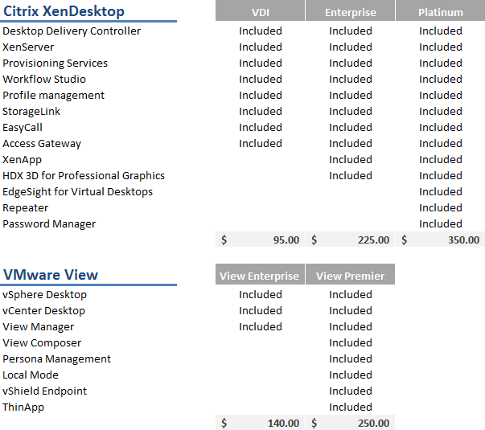The height and width of the screenshot is (430, 485).
Task: Click the View Enterprise price 140.00
Action: click(260, 423)
